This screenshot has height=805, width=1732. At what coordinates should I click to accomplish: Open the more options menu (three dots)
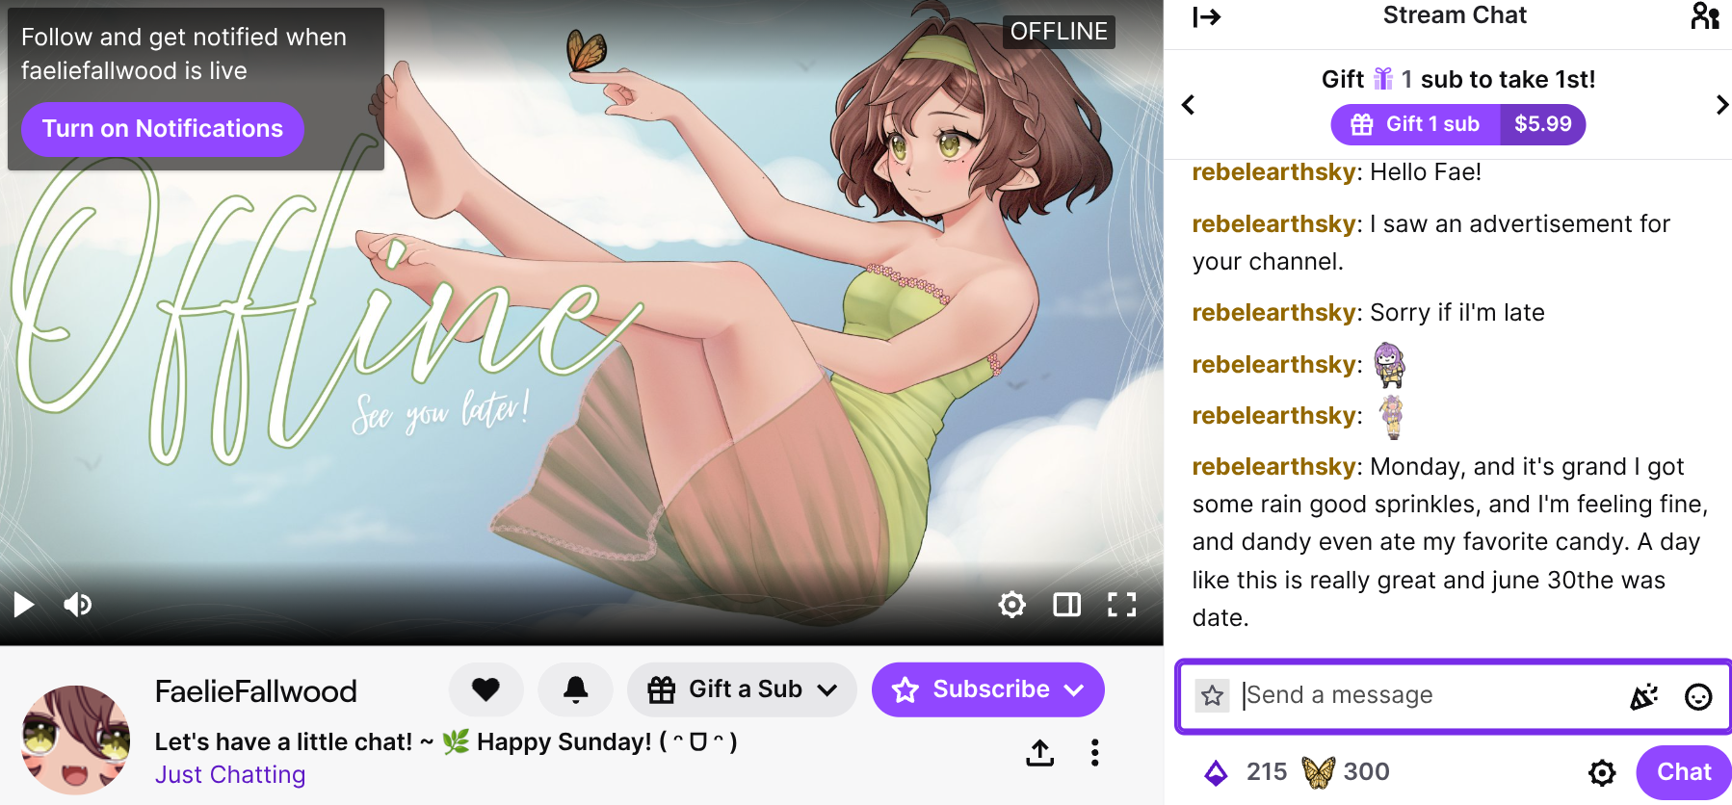(x=1095, y=752)
